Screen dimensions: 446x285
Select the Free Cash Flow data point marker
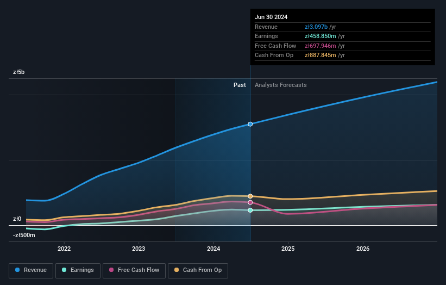[x=250, y=202]
